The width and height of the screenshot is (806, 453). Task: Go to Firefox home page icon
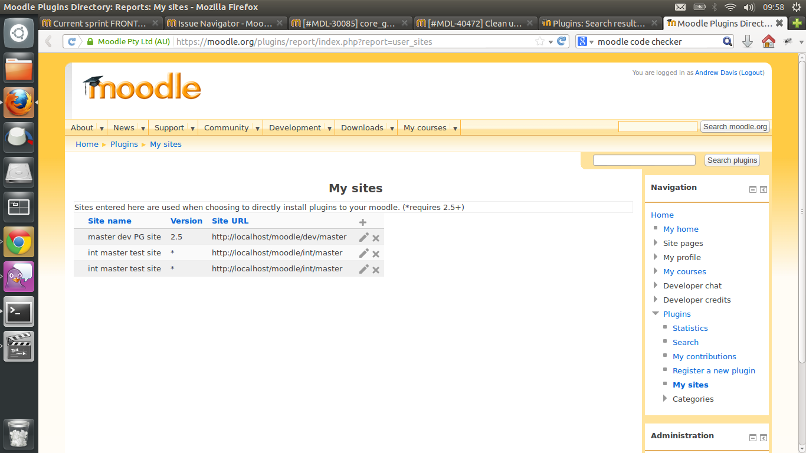point(768,41)
